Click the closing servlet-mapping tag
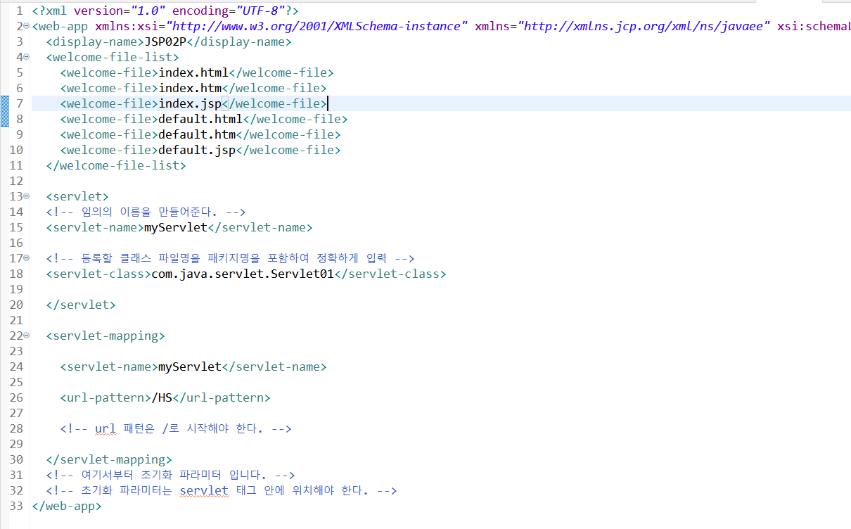The height and width of the screenshot is (529, 851). (x=109, y=459)
